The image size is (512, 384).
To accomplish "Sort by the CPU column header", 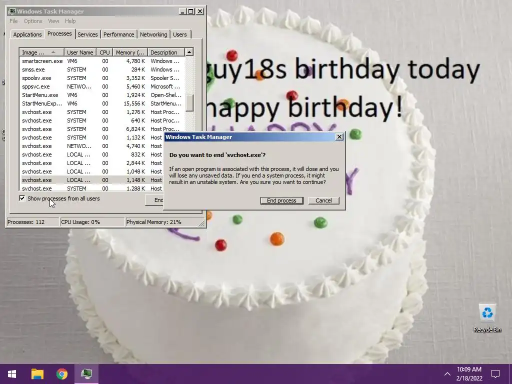I will pos(105,52).
